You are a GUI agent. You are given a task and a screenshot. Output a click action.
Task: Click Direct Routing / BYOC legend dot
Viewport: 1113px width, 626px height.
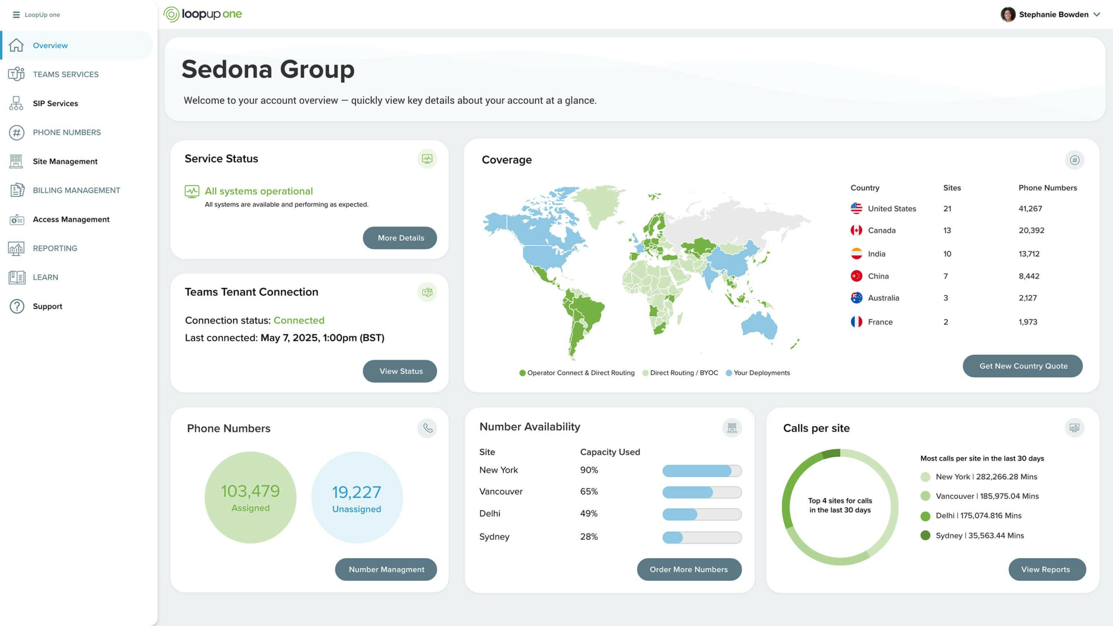click(x=645, y=373)
